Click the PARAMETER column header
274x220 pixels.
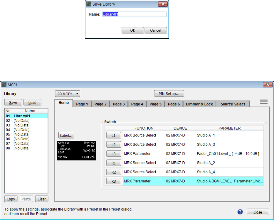tap(229, 128)
